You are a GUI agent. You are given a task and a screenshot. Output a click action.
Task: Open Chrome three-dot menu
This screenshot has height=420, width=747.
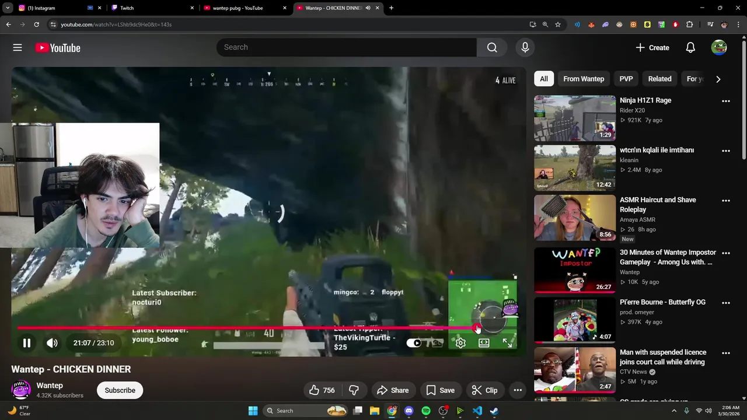738,24
